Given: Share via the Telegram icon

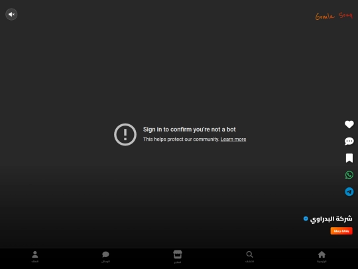Looking at the screenshot, I should click(349, 192).
